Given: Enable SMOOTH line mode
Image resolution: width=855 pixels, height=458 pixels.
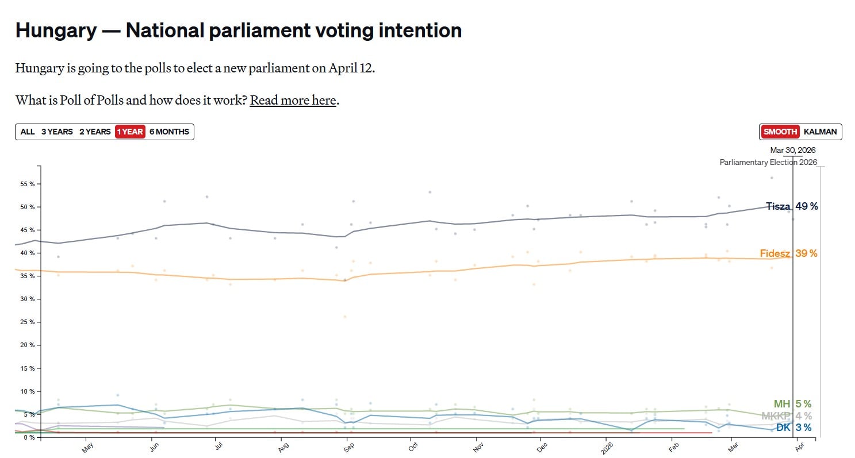Looking at the screenshot, I should tap(780, 132).
